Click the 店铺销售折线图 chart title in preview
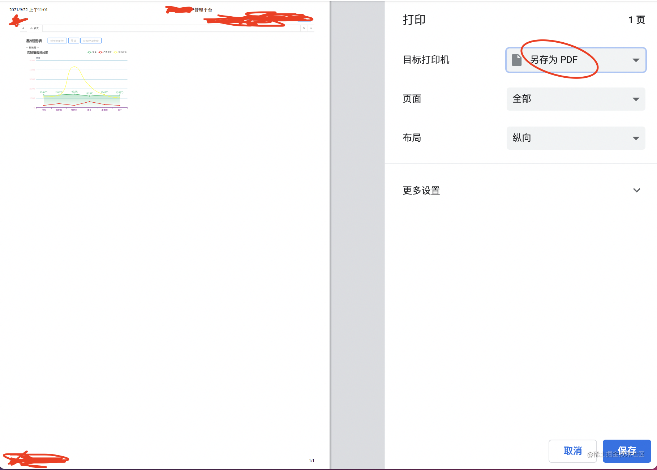This screenshot has height=470, width=657. [38, 53]
